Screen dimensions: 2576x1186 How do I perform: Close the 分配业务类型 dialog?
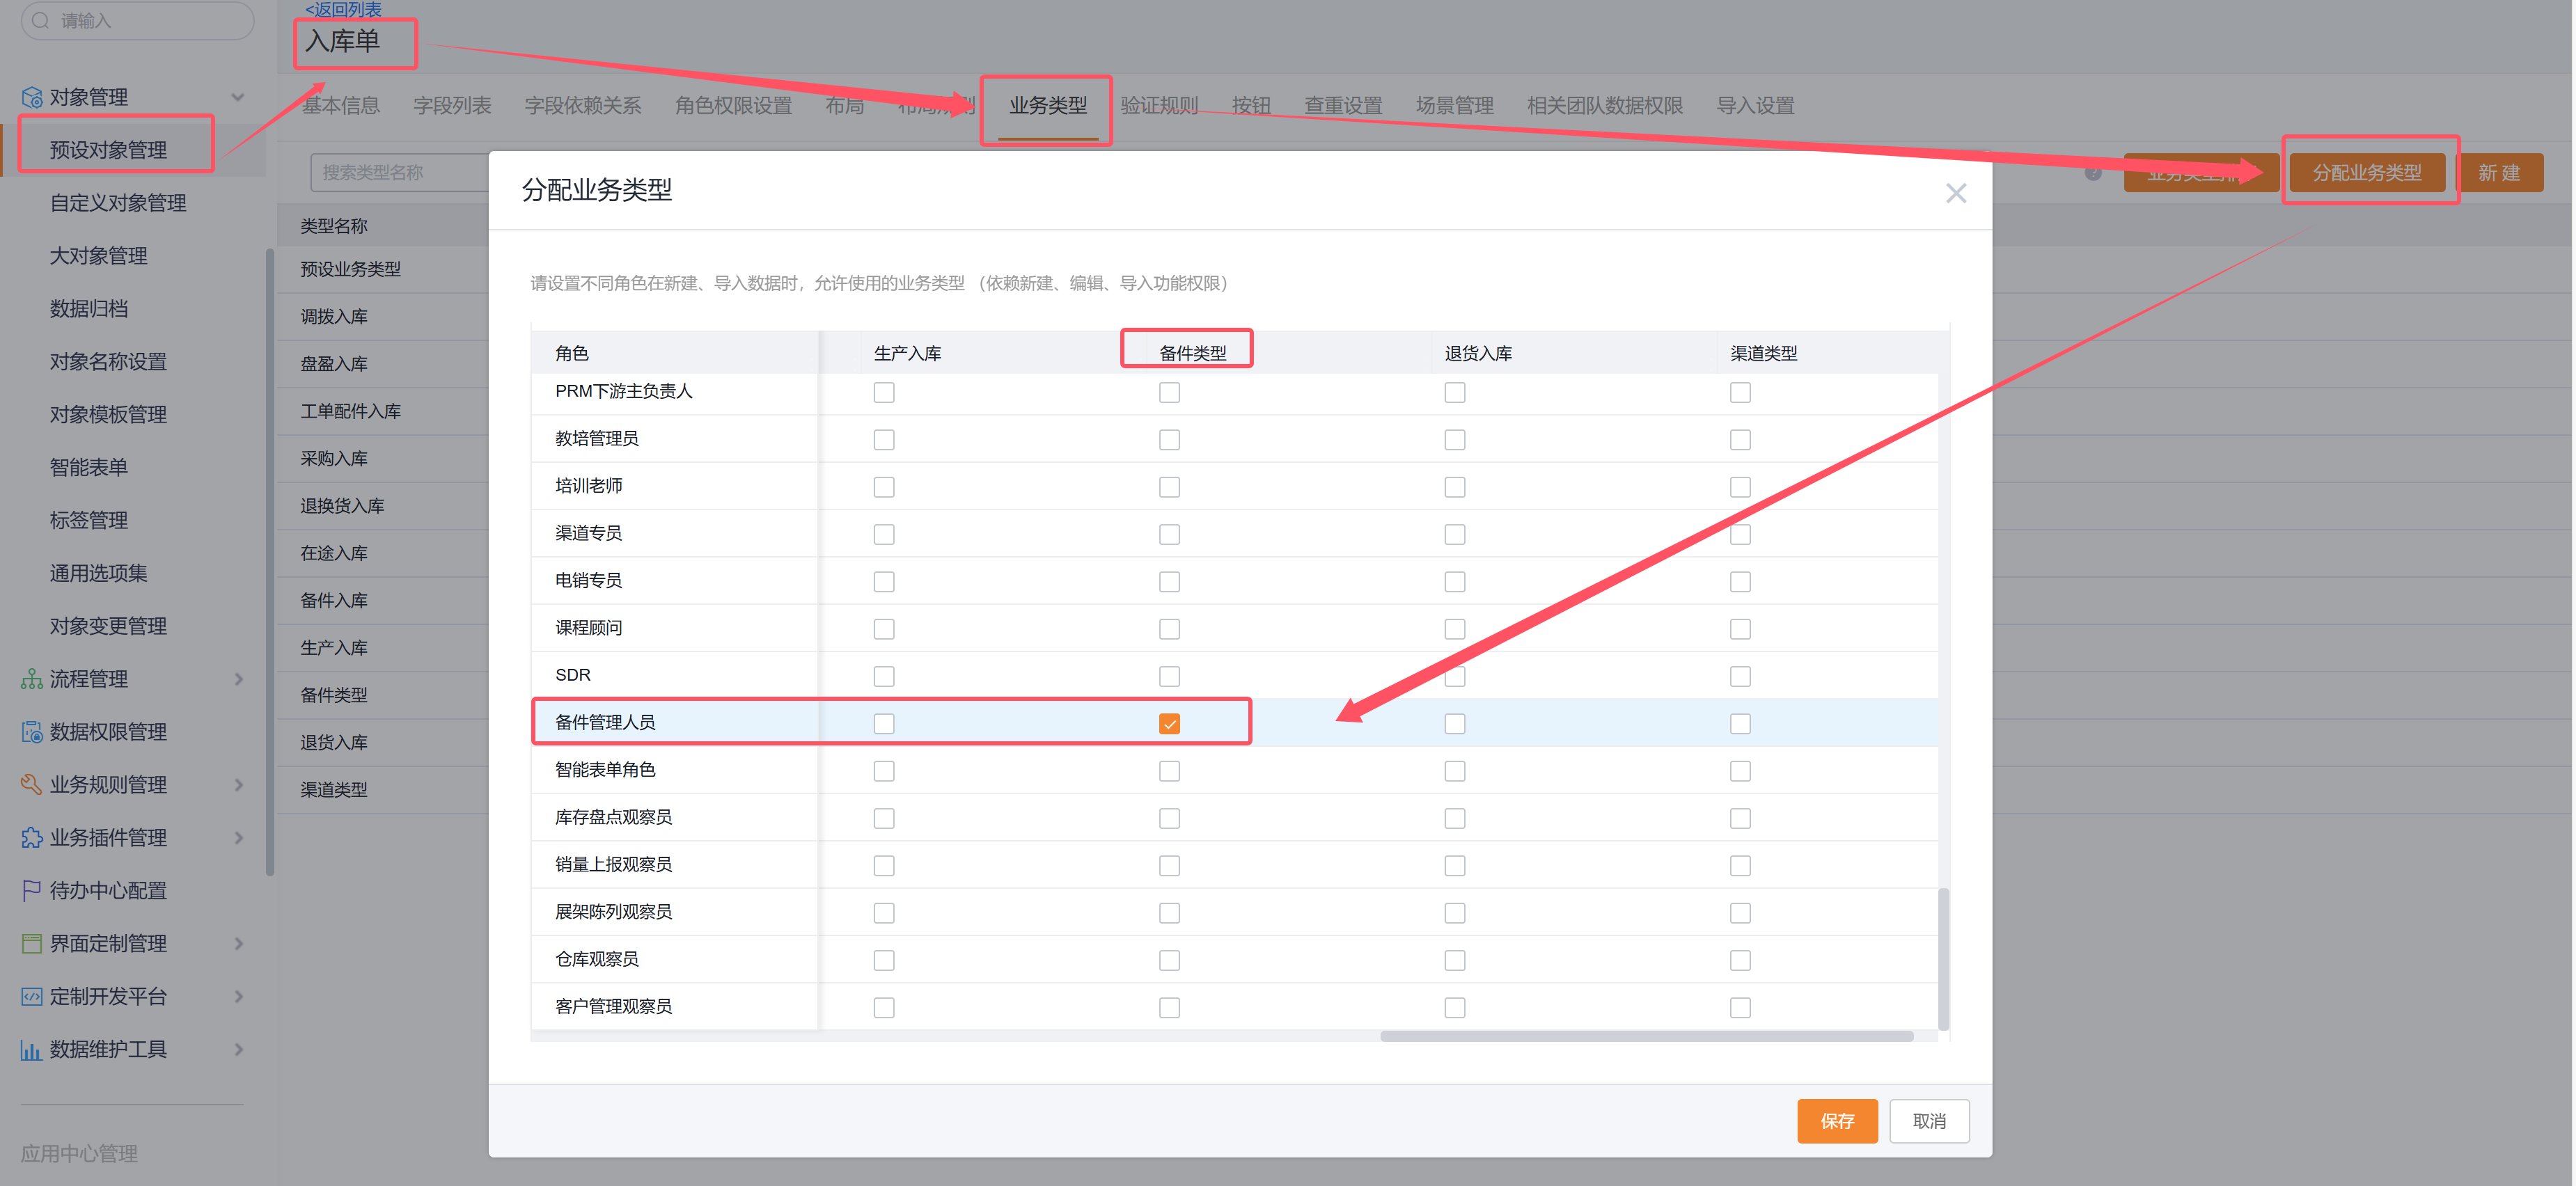point(1955,193)
